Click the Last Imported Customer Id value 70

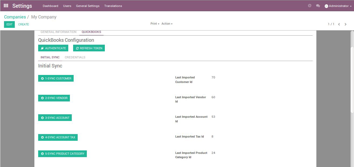(213, 77)
